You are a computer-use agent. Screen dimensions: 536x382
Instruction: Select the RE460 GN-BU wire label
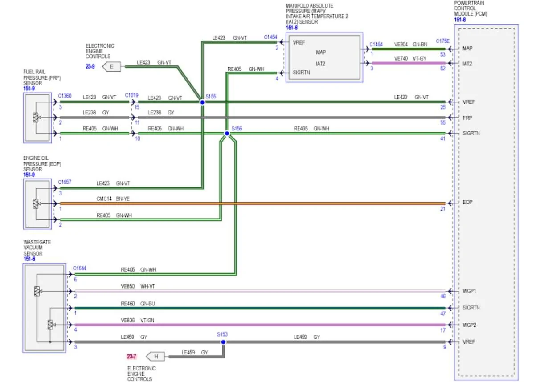tap(138, 304)
